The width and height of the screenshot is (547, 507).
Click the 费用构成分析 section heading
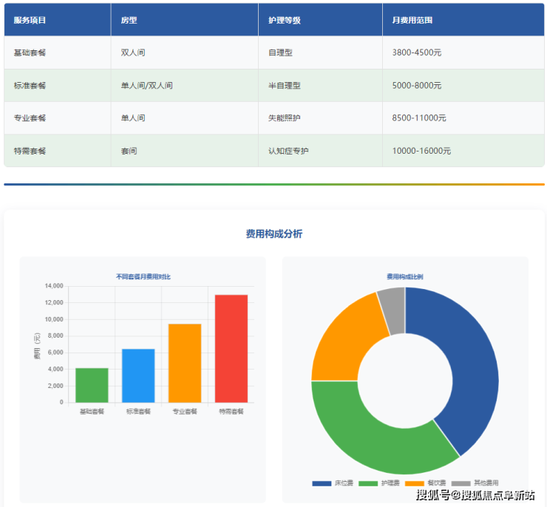(273, 234)
